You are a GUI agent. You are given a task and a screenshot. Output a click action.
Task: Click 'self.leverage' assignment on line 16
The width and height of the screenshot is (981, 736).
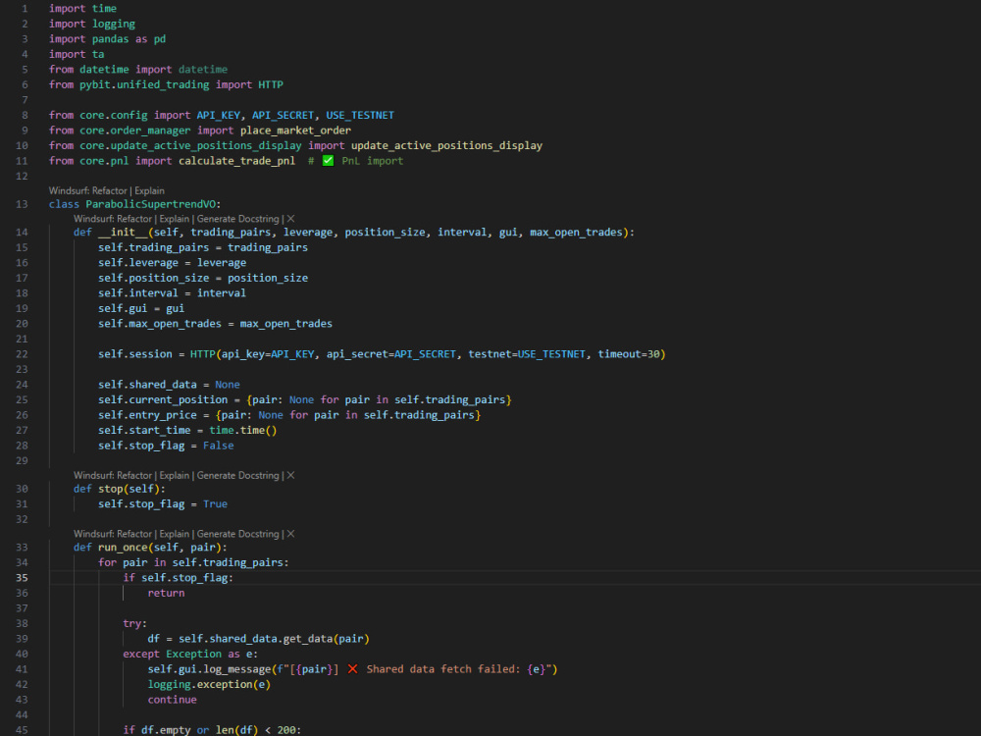click(x=137, y=263)
